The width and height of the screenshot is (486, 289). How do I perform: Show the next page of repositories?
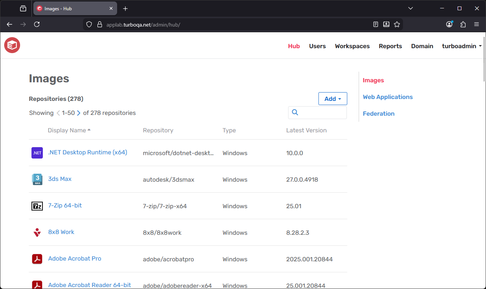click(x=78, y=113)
